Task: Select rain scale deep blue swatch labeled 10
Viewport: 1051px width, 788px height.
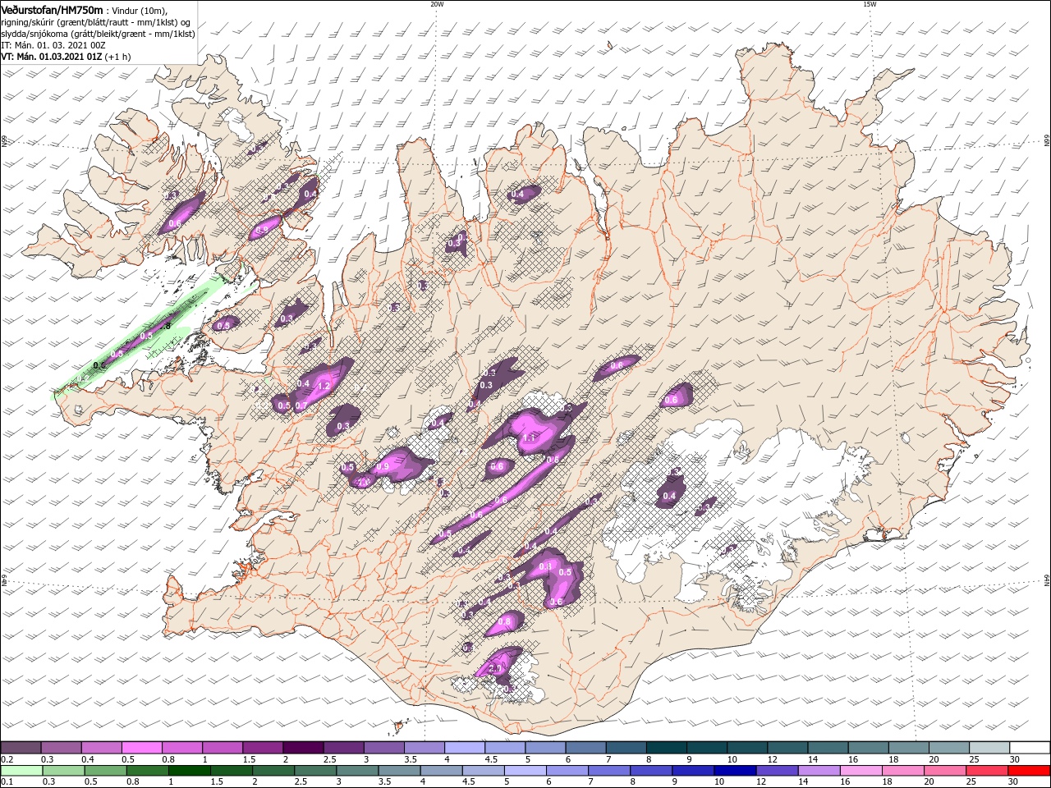Action: 735,771
